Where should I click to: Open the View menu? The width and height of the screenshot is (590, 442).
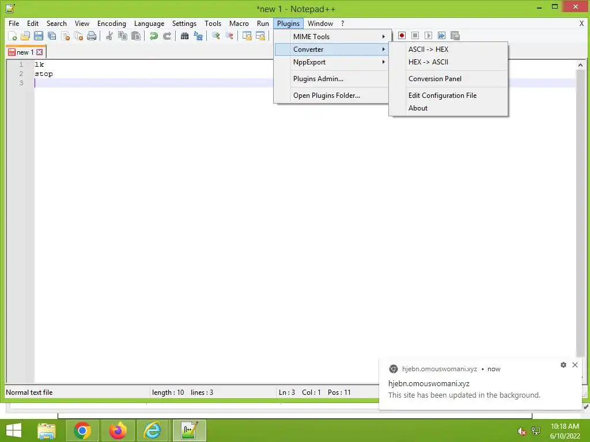(82, 23)
